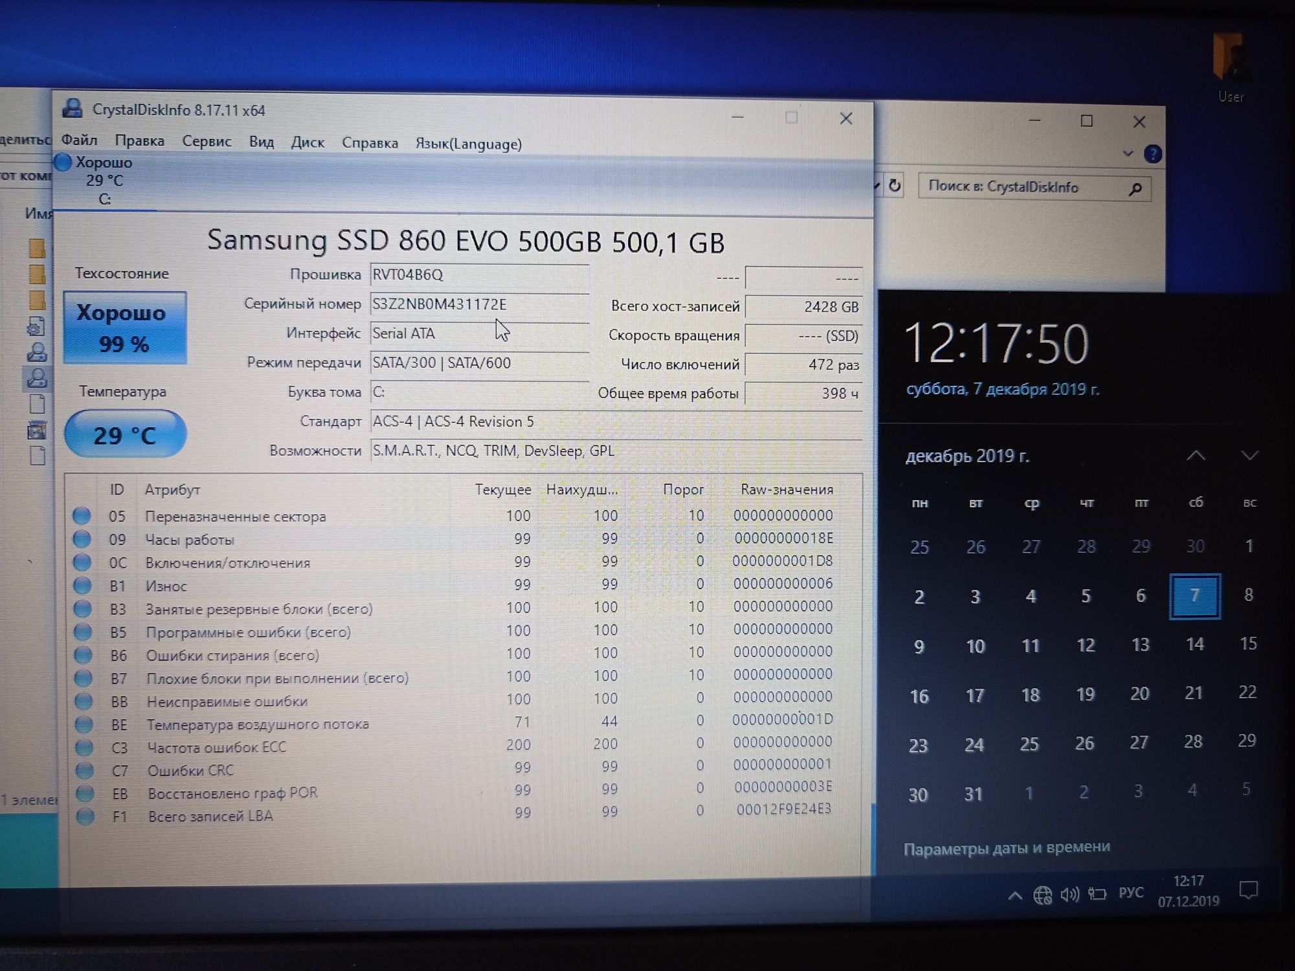Viewport: 1295px width, 971px height.
Task: Click the network globe tray icon
Action: pyautogui.click(x=1042, y=895)
